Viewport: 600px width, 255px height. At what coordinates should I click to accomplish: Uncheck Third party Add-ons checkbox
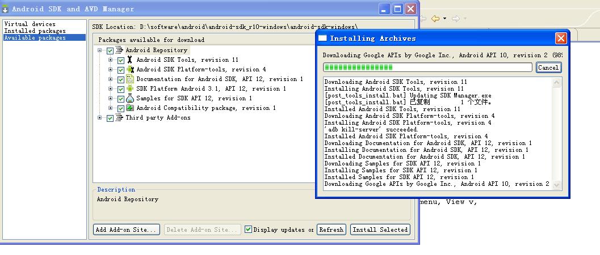coord(110,118)
